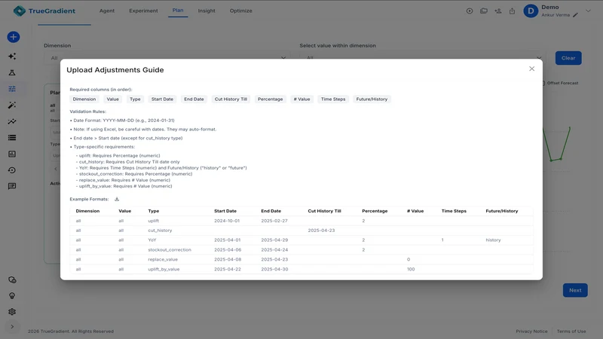Toggle the Offset Forecast checkbox
The height and width of the screenshot is (339, 603).
(543, 83)
